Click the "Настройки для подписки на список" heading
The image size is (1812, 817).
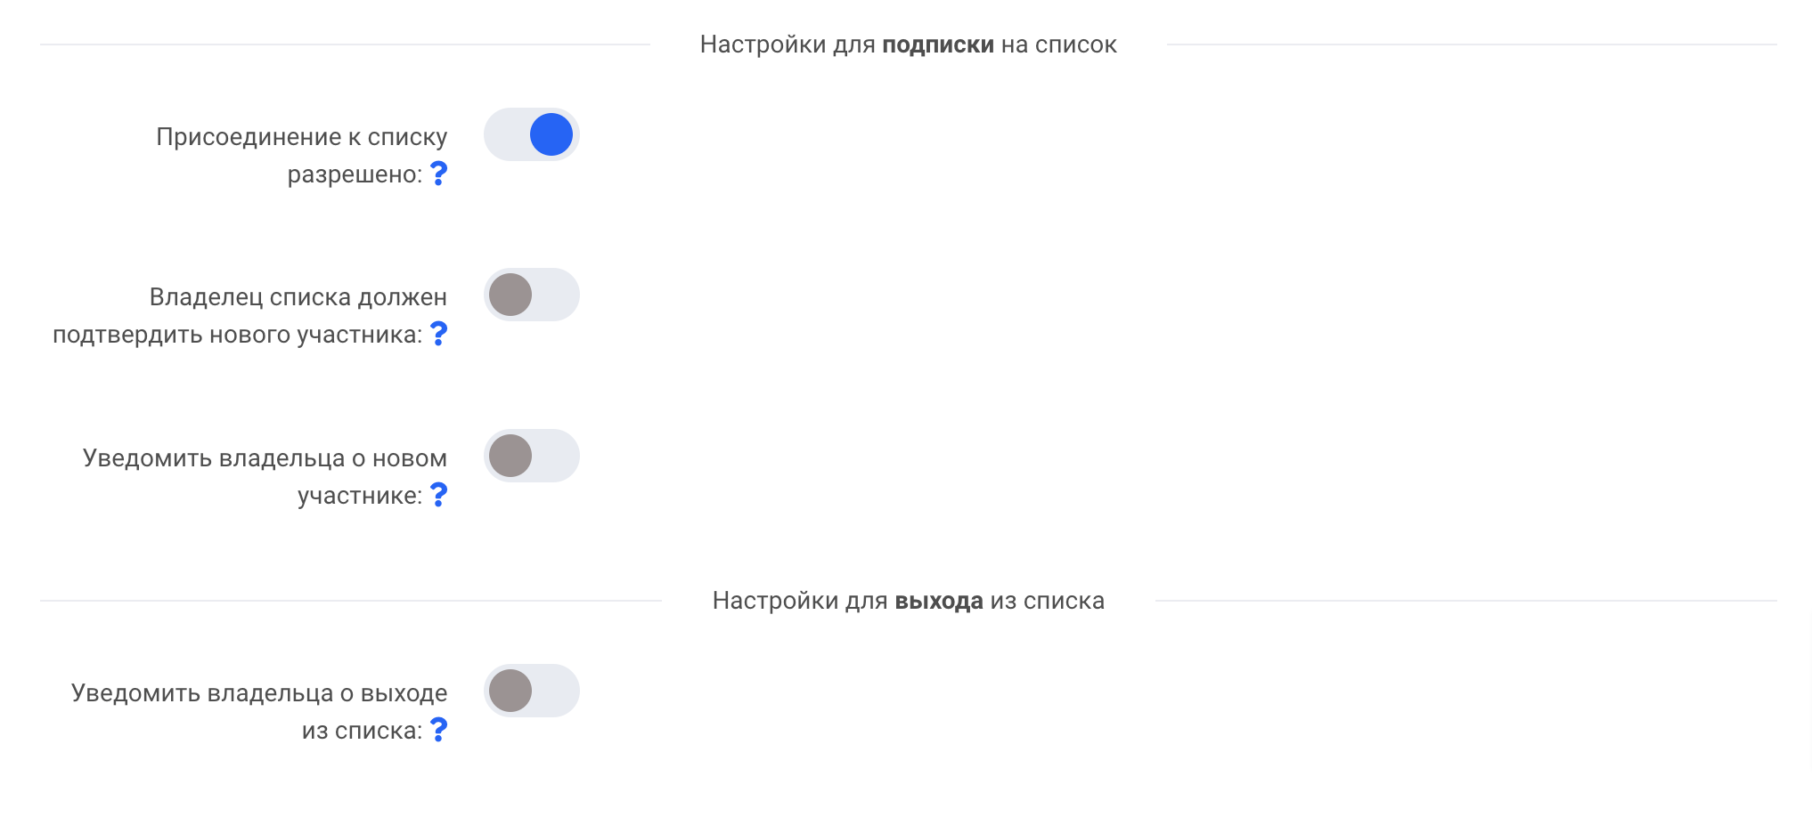click(x=908, y=44)
